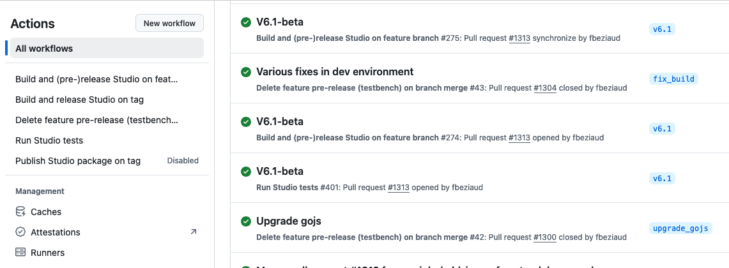Click the Attestations verified badge icon

(x=20, y=232)
